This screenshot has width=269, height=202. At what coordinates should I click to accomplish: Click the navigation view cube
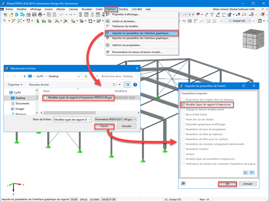coord(253,39)
